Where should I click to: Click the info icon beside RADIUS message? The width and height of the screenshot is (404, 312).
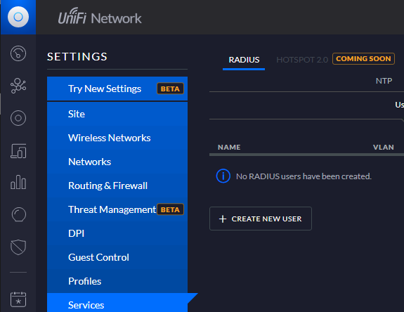click(x=223, y=176)
